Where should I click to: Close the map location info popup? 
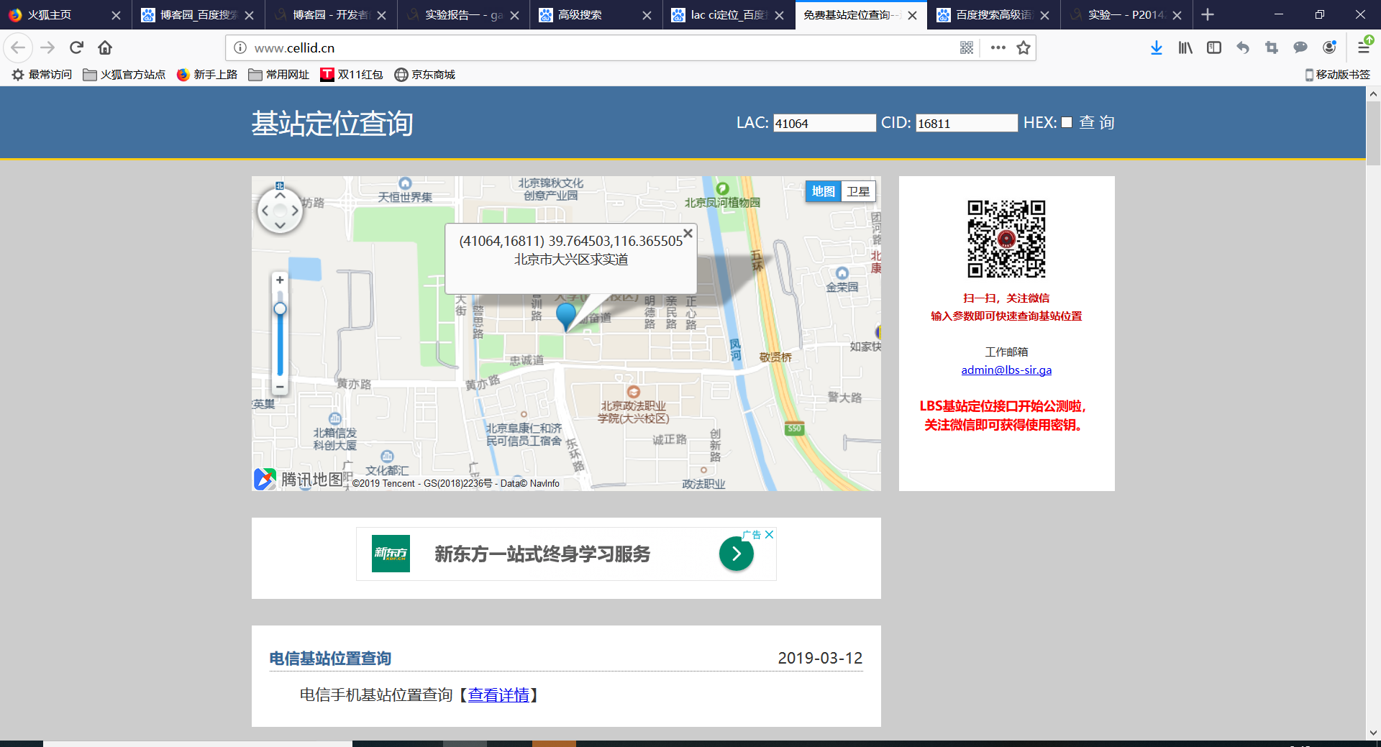pyautogui.click(x=688, y=233)
